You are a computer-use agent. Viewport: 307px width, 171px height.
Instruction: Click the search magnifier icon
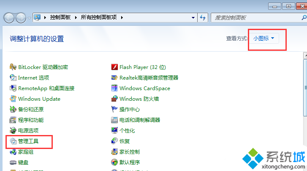click(304, 18)
